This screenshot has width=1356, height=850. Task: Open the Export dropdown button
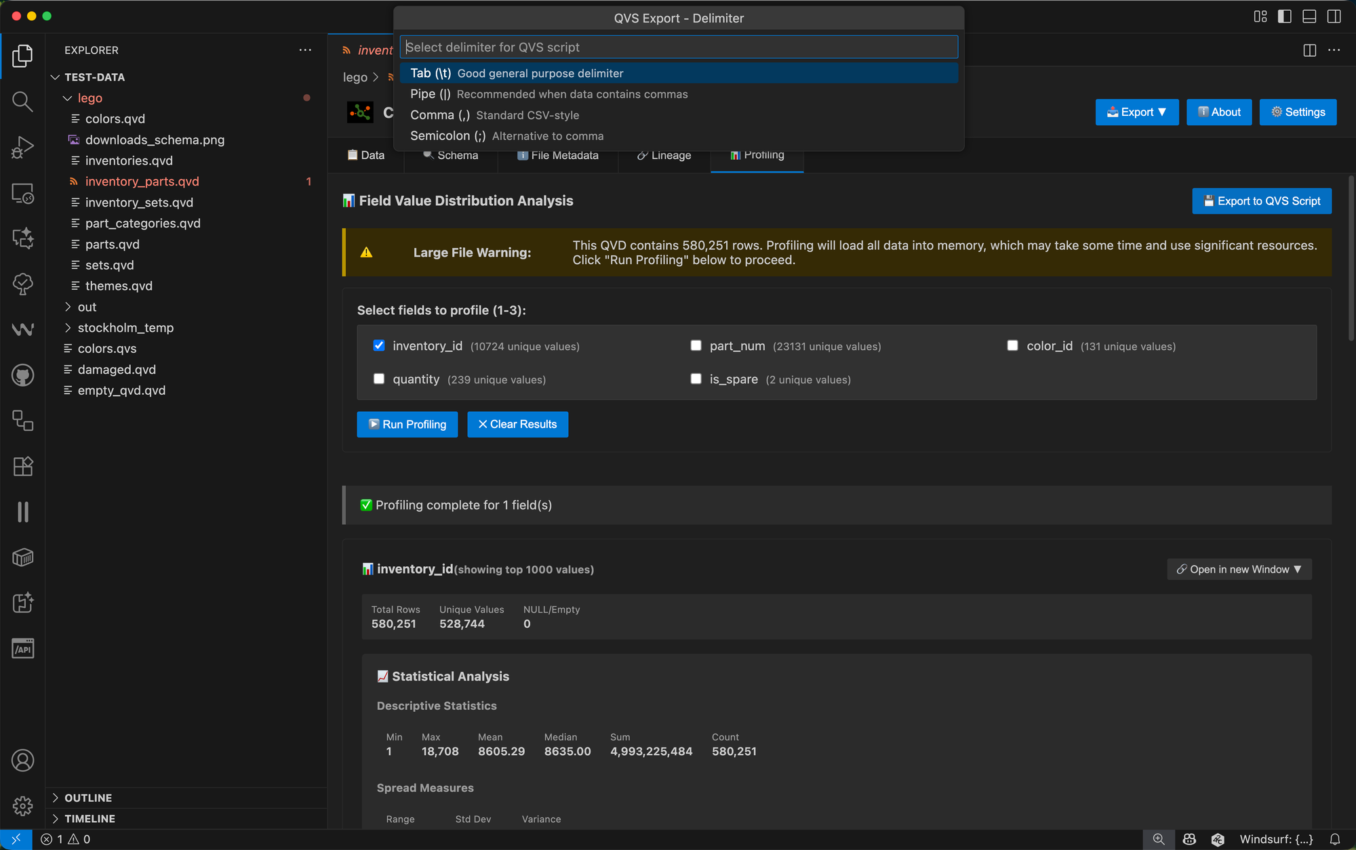coord(1136,112)
